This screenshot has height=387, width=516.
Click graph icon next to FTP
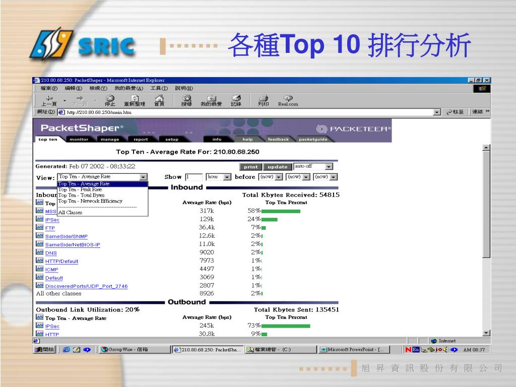coord(40,227)
